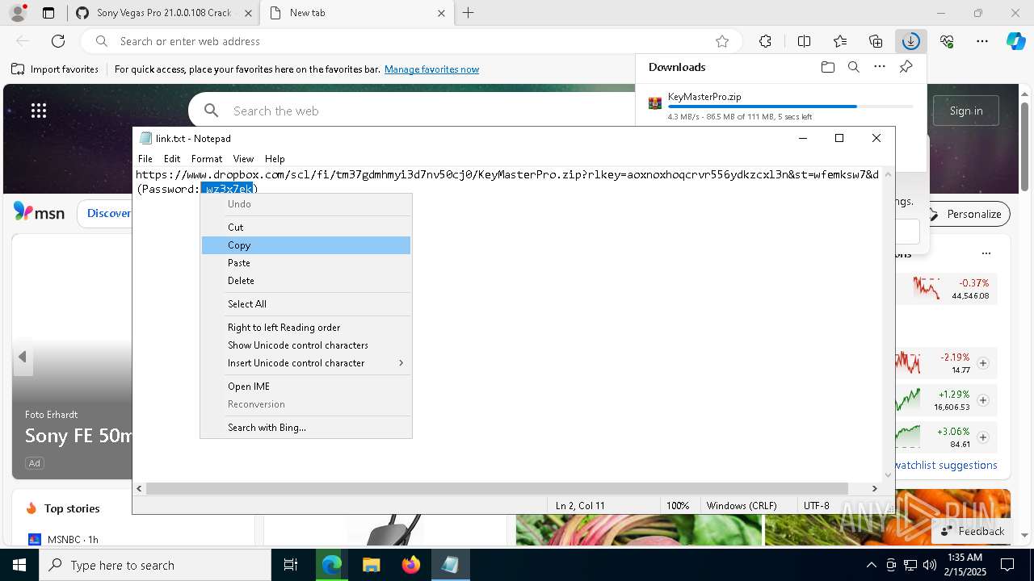Open Collections icon in toolbar
This screenshot has height=581, width=1034.
876,41
